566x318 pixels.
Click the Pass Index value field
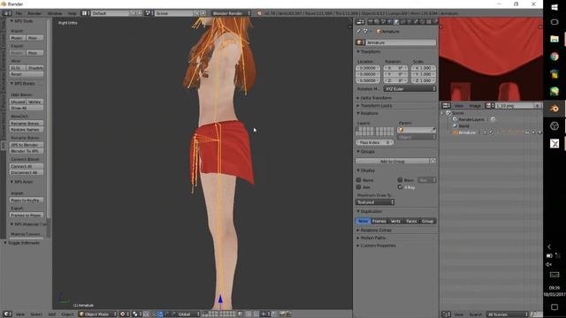click(x=375, y=142)
